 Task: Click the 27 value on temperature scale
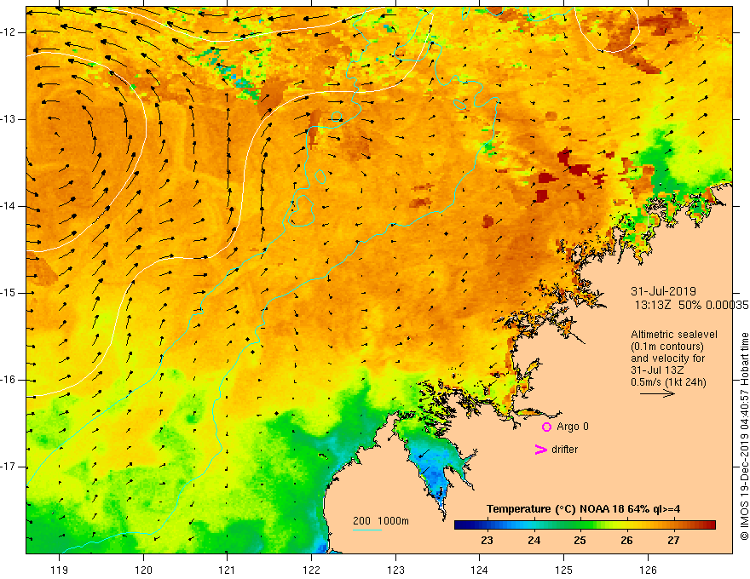pos(673,541)
